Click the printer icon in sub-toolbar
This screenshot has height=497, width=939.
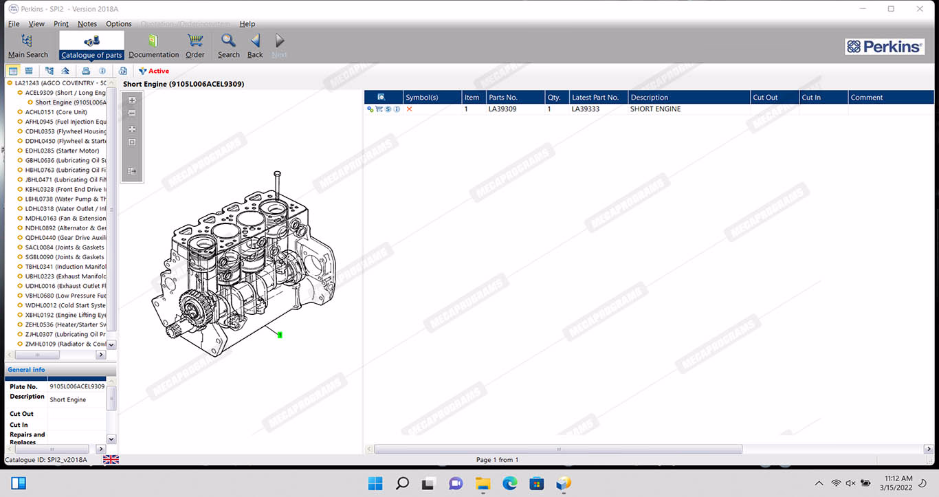tap(86, 71)
